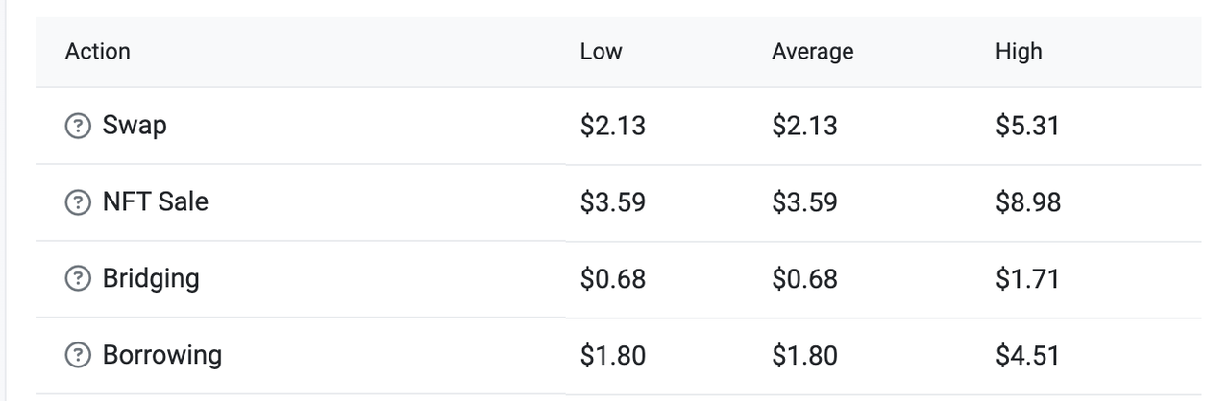Screen dimensions: 1230x401
Task: Click the Swap action label
Action: click(135, 126)
